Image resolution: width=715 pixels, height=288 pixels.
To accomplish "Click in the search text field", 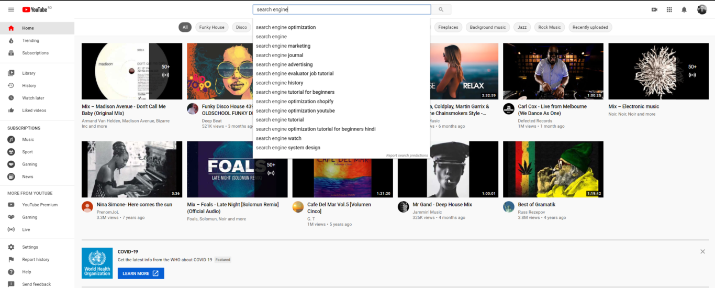I will (x=342, y=9).
